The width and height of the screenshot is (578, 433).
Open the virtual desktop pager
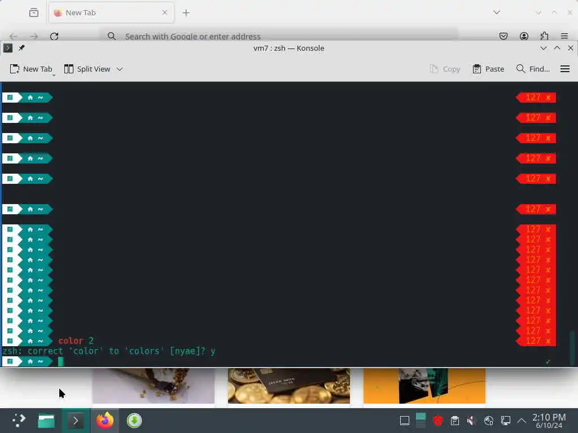click(421, 421)
